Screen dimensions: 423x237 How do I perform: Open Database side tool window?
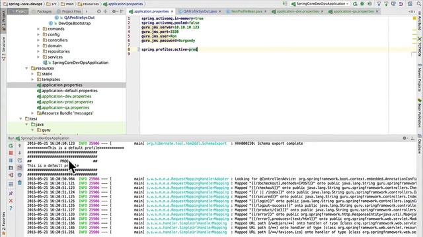tap(420, 144)
